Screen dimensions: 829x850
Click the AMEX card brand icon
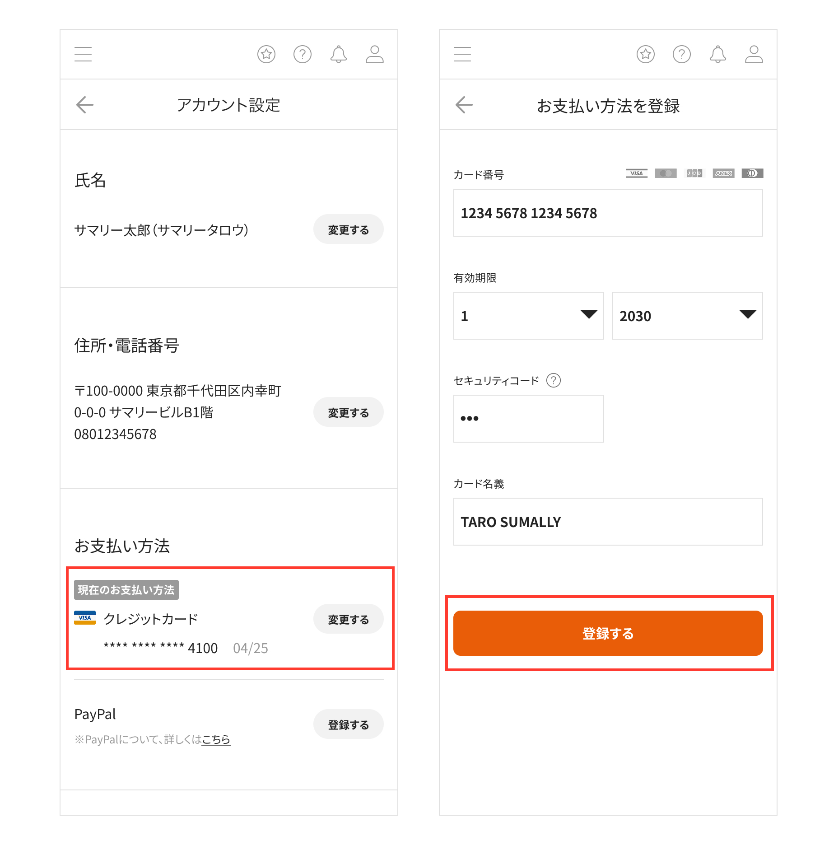point(723,173)
